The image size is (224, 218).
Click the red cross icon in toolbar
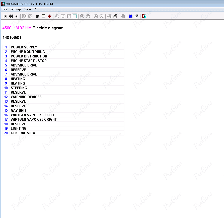pyautogui.click(x=49, y=16)
